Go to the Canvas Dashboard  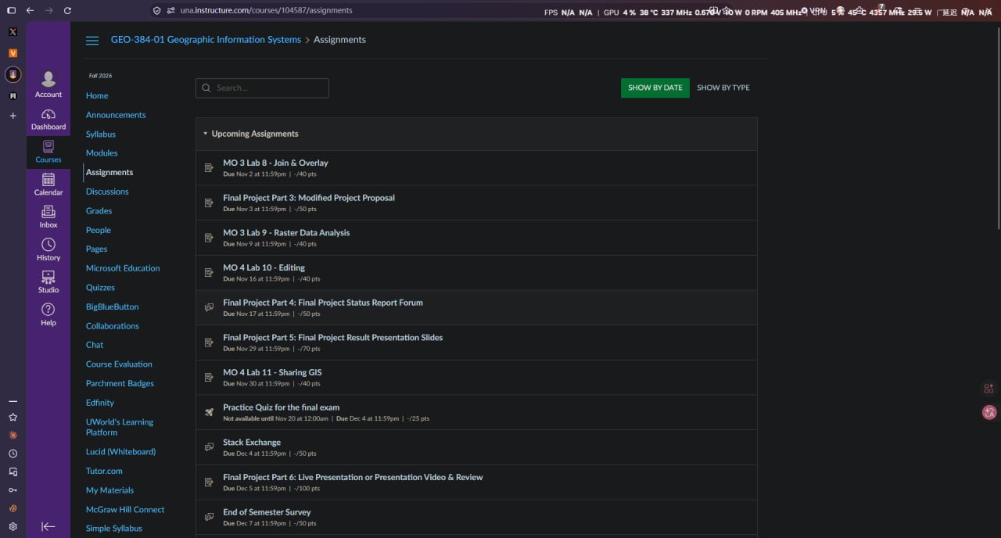click(x=48, y=119)
